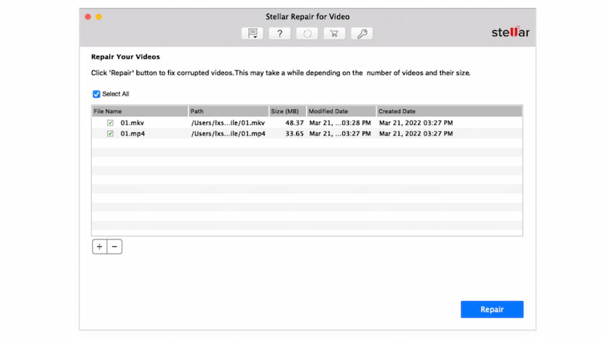
Task: Open the flag menu dropdown in toolbar
Action: 252,33
